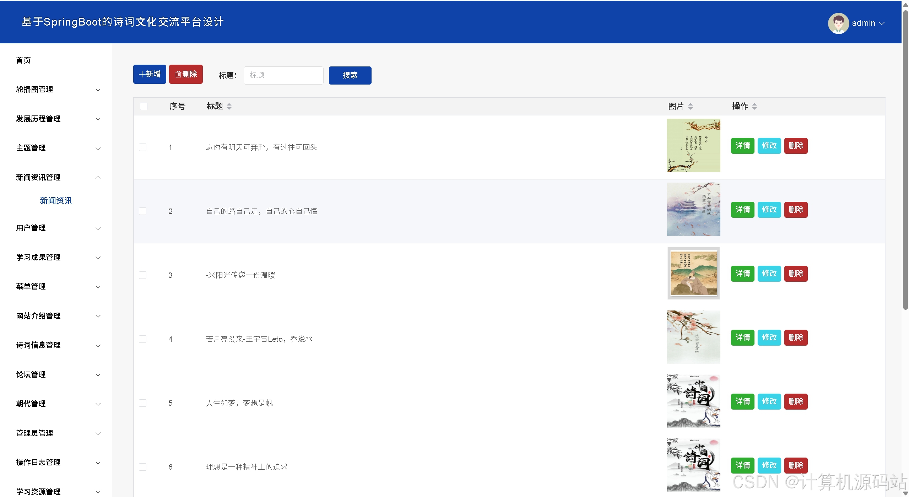Open the peach blossom thumbnail in row 4

(x=693, y=337)
